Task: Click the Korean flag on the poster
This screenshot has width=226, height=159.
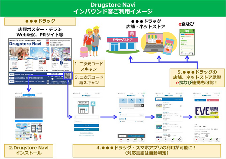Action: click(x=48, y=45)
